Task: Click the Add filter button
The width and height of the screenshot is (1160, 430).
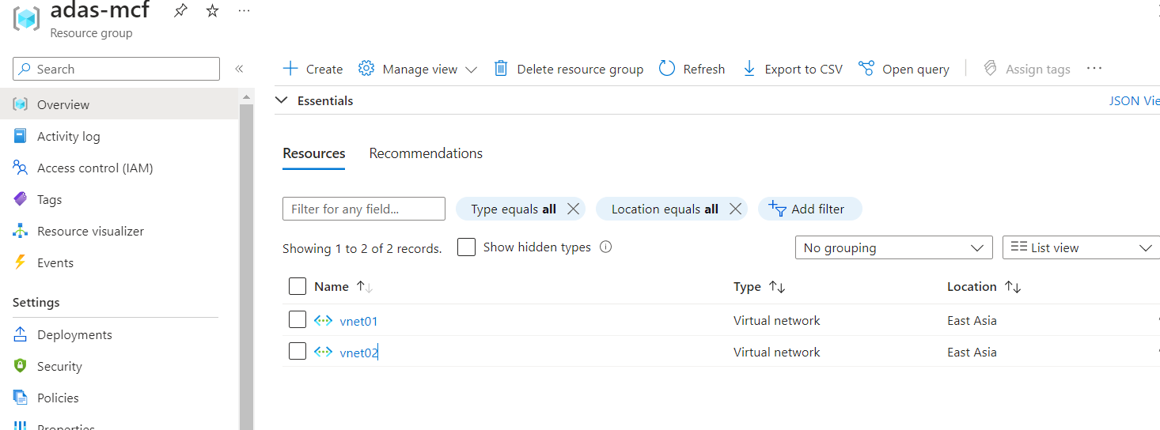Action: pyautogui.click(x=809, y=209)
